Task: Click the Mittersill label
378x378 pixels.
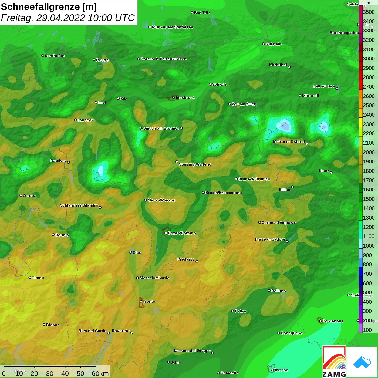Action: (310, 96)
